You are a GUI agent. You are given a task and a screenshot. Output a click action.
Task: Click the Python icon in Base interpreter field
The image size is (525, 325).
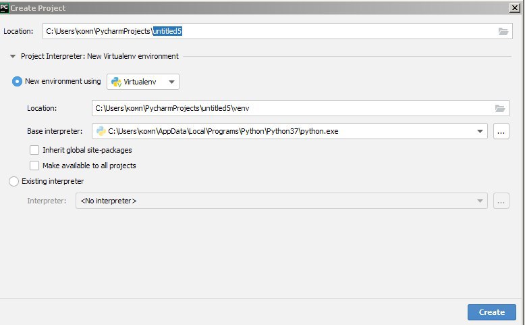101,131
